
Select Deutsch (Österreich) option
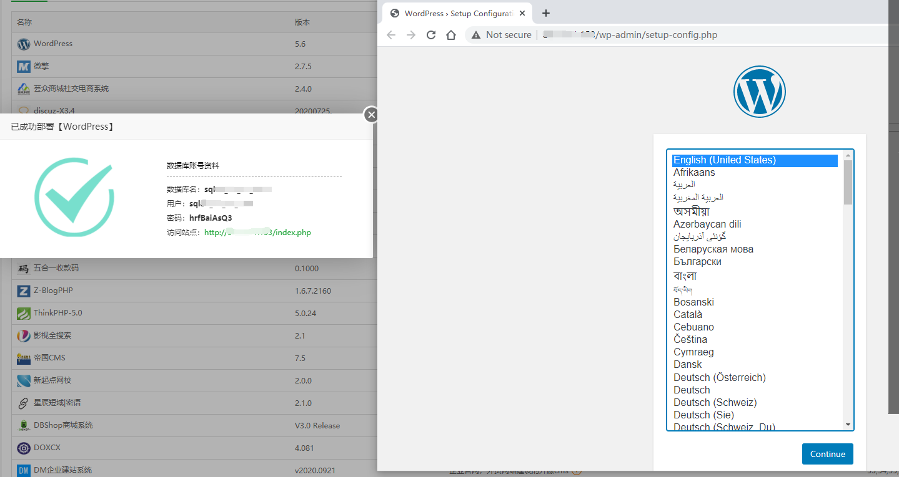720,378
